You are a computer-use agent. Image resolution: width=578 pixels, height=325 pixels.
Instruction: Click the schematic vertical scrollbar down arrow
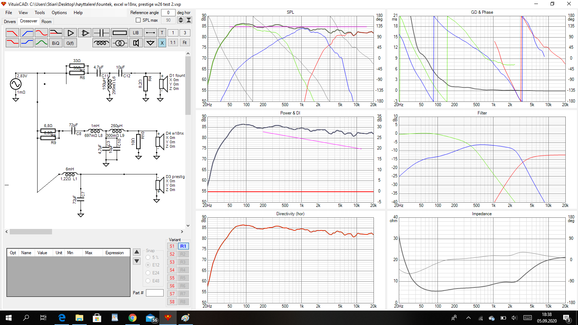pos(188,225)
